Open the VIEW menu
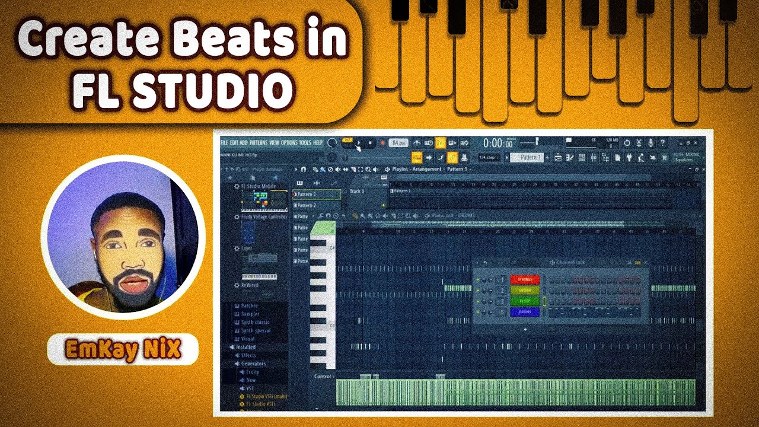 pos(275,143)
